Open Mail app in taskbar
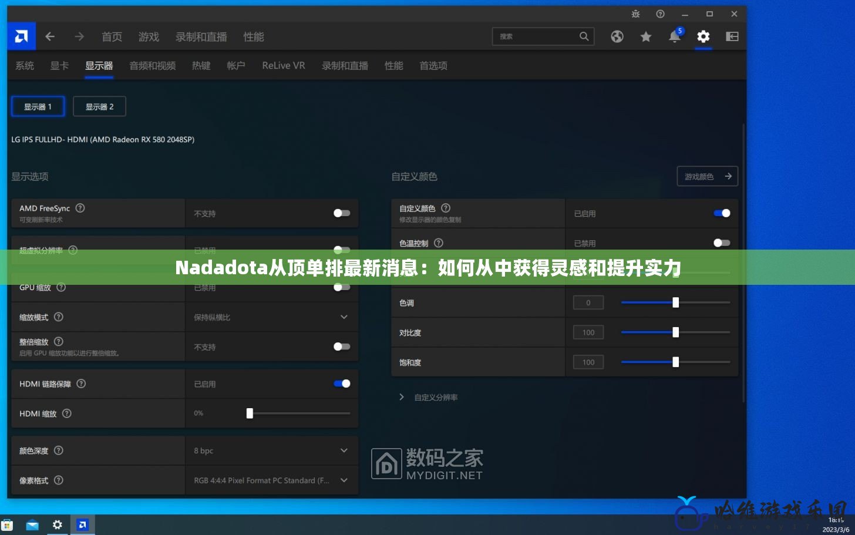Image resolution: width=855 pixels, height=535 pixels. tap(32, 525)
